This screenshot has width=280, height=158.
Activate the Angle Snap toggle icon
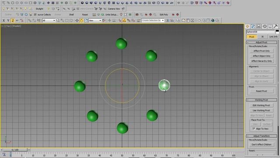coord(124,21)
